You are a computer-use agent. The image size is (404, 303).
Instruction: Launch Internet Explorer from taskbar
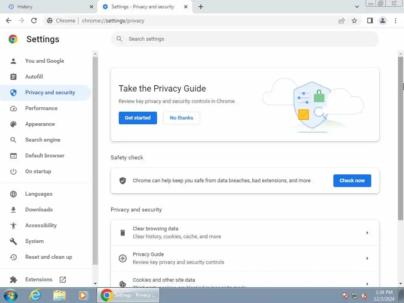click(35, 295)
